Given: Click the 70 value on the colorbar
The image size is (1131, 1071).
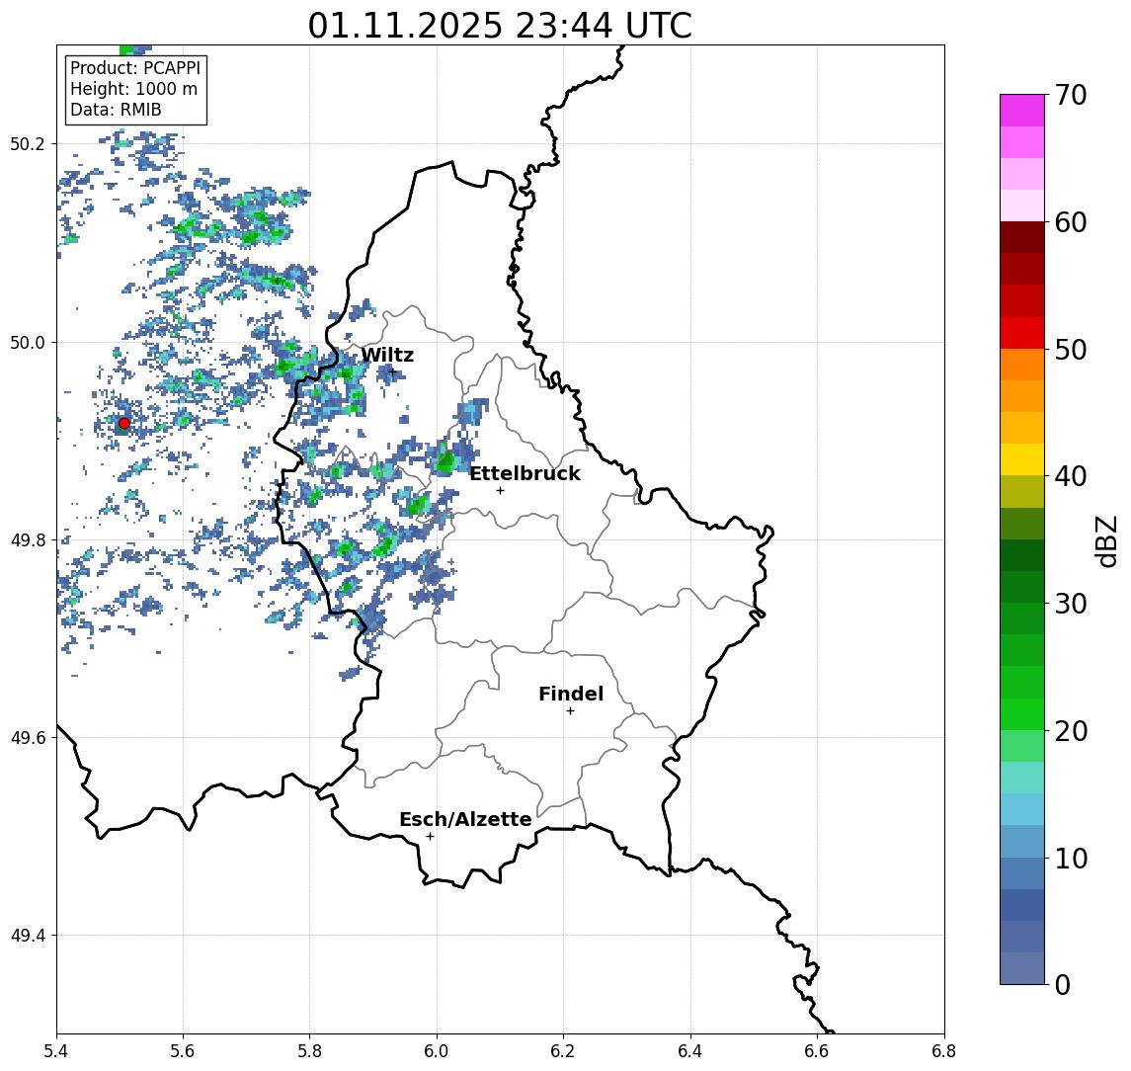Looking at the screenshot, I should 1071,95.
